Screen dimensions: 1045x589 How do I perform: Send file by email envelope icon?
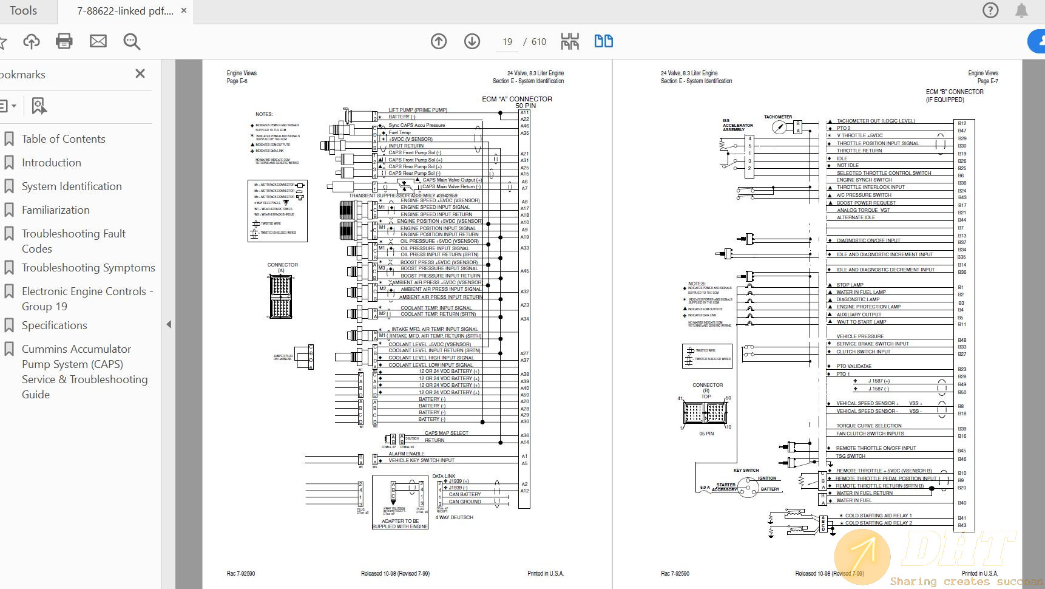pyautogui.click(x=98, y=41)
